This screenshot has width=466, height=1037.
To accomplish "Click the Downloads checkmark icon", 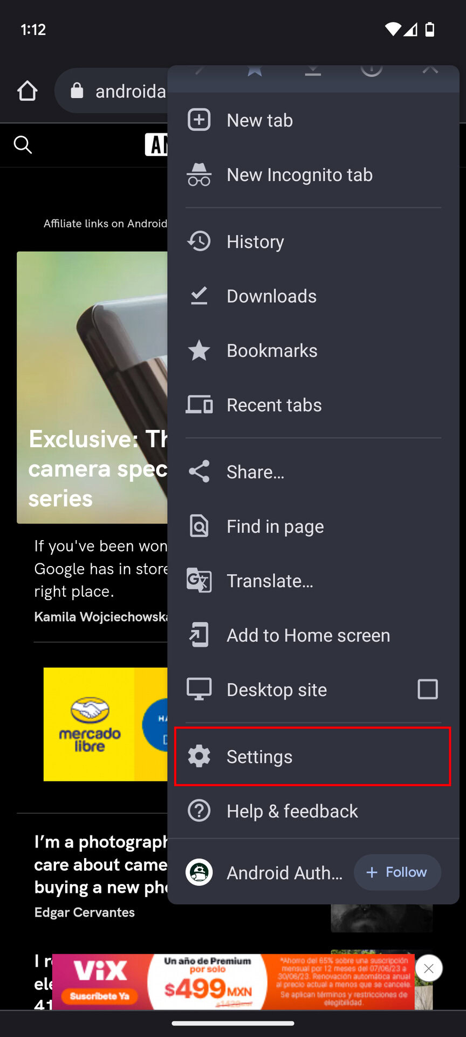I will click(x=199, y=296).
